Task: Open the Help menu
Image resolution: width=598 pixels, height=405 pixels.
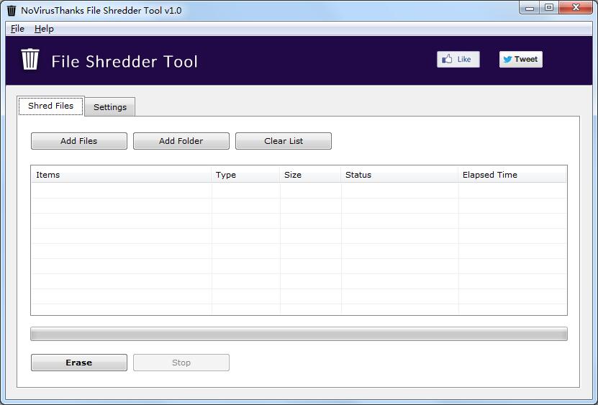Action: (44, 29)
